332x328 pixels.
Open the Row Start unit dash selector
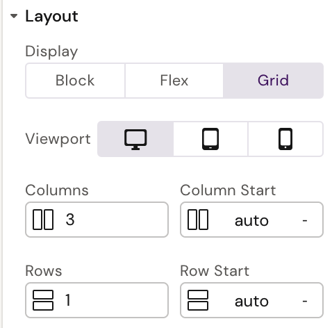click(x=305, y=301)
